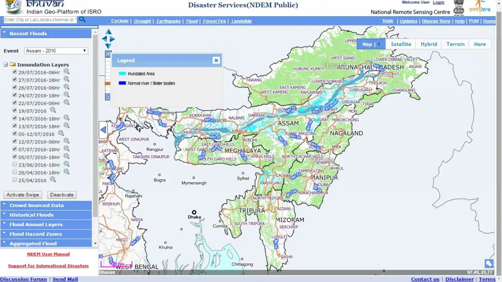Screen dimensions: 502x282
Task: Uncheck the 12/07/2016-06Hr inundation layer
Action: pos(14,141)
